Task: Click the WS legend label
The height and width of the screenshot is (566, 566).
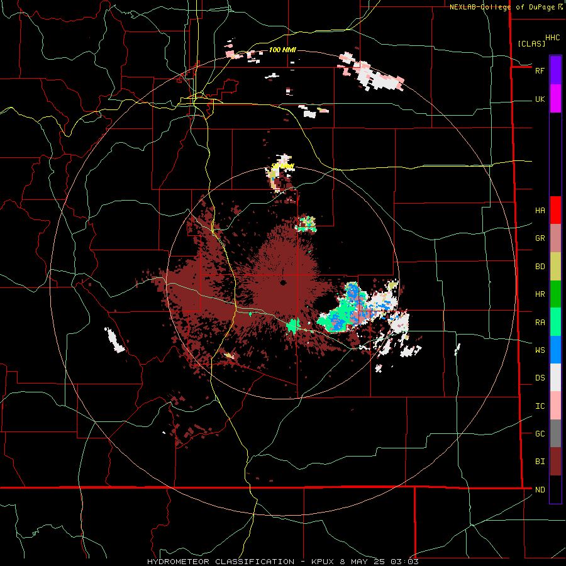Action: click(540, 350)
